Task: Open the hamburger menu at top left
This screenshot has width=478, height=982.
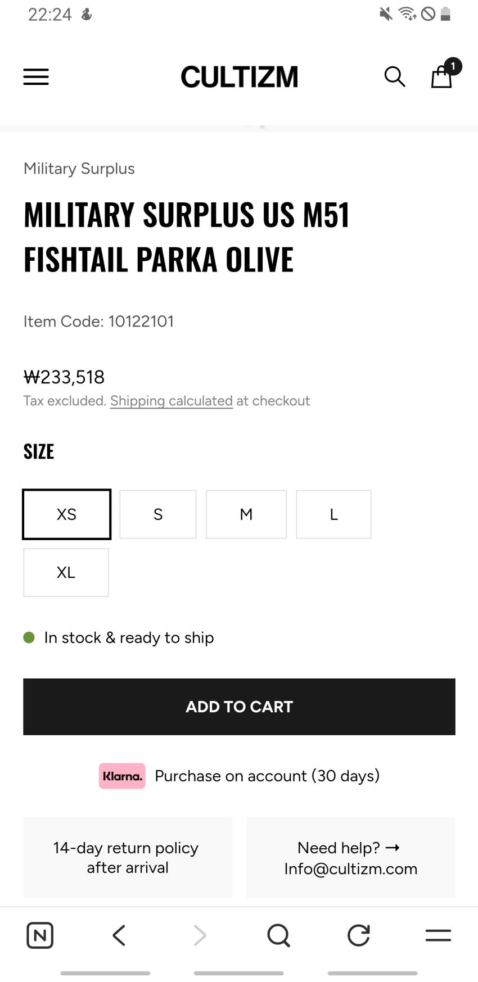Action: click(36, 76)
